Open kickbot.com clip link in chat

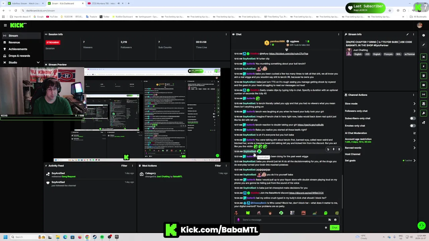coord(288,54)
